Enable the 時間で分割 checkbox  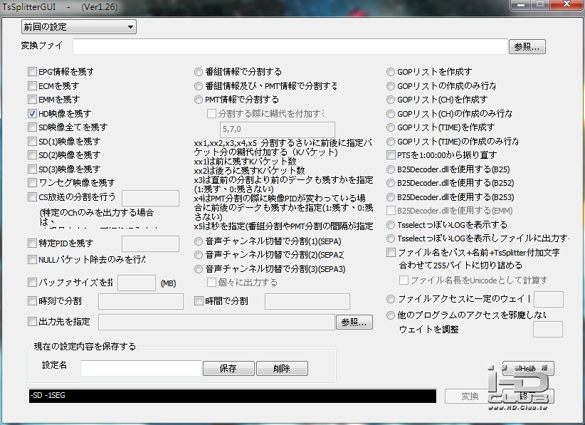(199, 300)
